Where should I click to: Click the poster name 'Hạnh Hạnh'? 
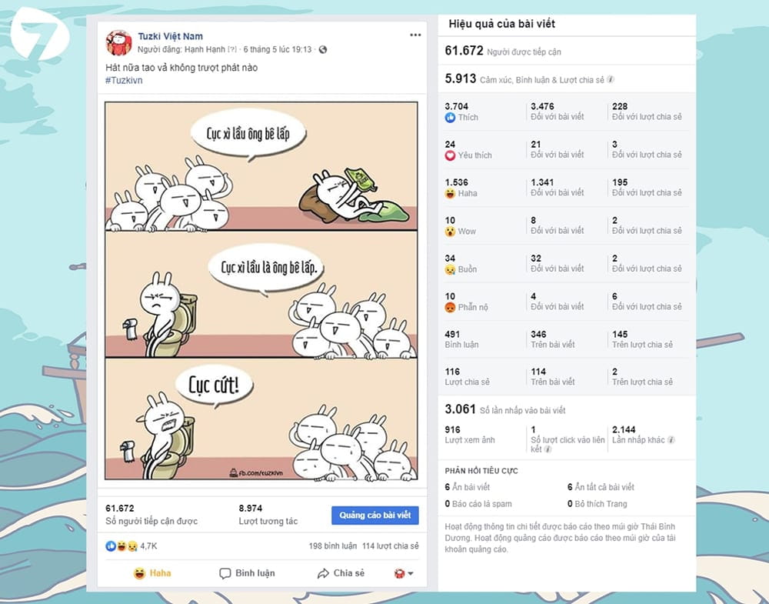pyautogui.click(x=205, y=49)
